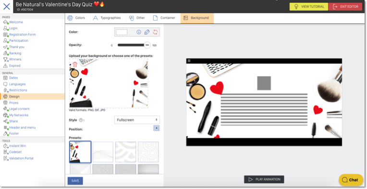Click the Codeset tool icon
Viewport: 367px width, 189px height.
(x=5, y=152)
